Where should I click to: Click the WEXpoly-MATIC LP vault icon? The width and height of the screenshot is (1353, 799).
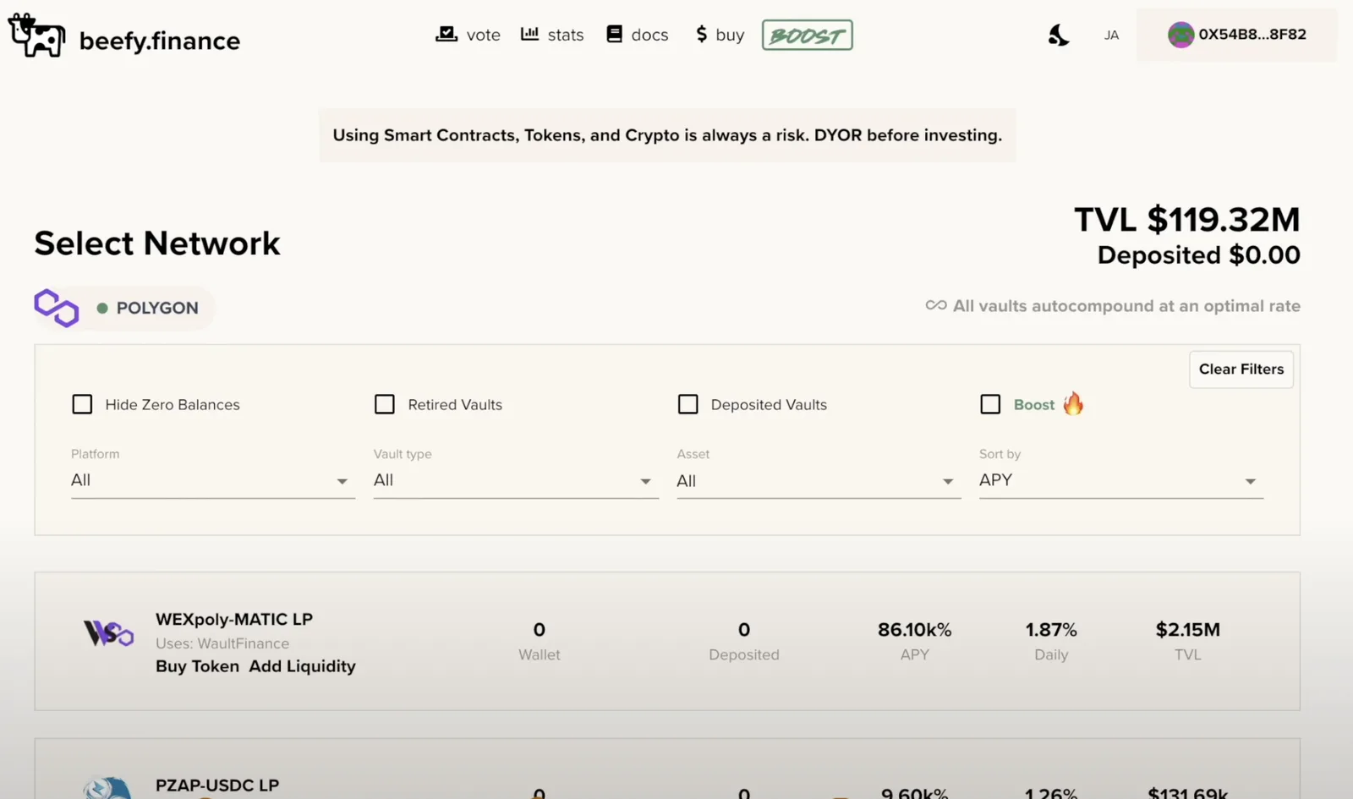pos(108,632)
